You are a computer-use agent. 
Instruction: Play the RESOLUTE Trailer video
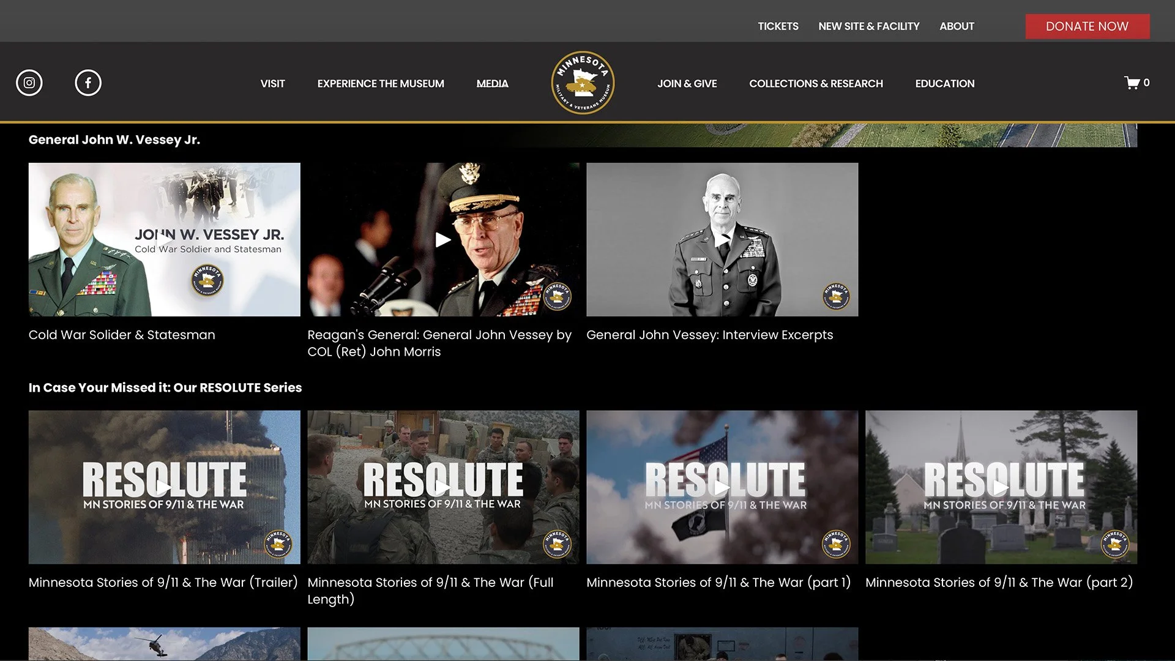pyautogui.click(x=164, y=487)
